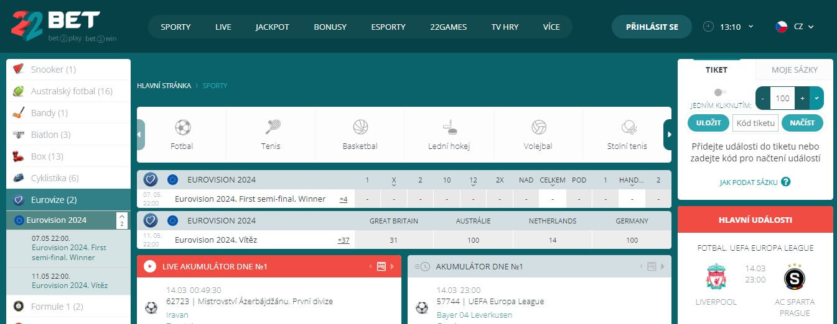Viewport: 837px width, 324px height.
Task: Go to HLAVNÍ STRÁNKA breadcrumb
Action: click(x=164, y=86)
